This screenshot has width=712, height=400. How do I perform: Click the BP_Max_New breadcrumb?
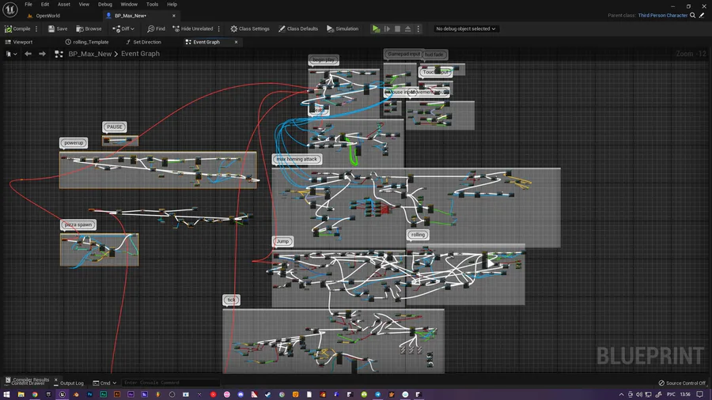(x=90, y=54)
